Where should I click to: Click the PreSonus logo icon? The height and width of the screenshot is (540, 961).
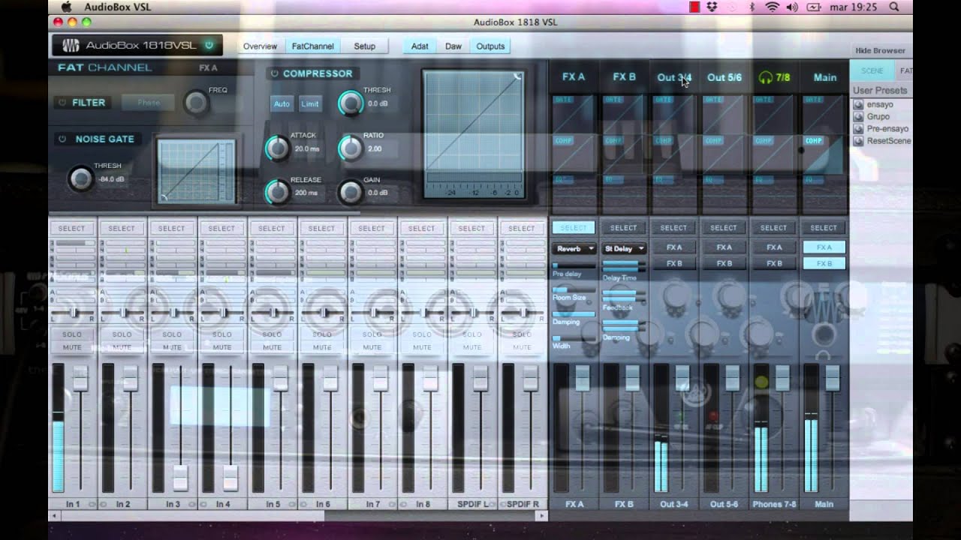click(x=71, y=45)
